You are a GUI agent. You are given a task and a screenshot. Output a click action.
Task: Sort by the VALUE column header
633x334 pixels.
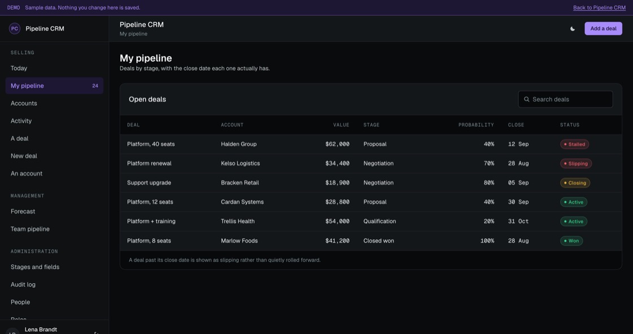tap(341, 125)
